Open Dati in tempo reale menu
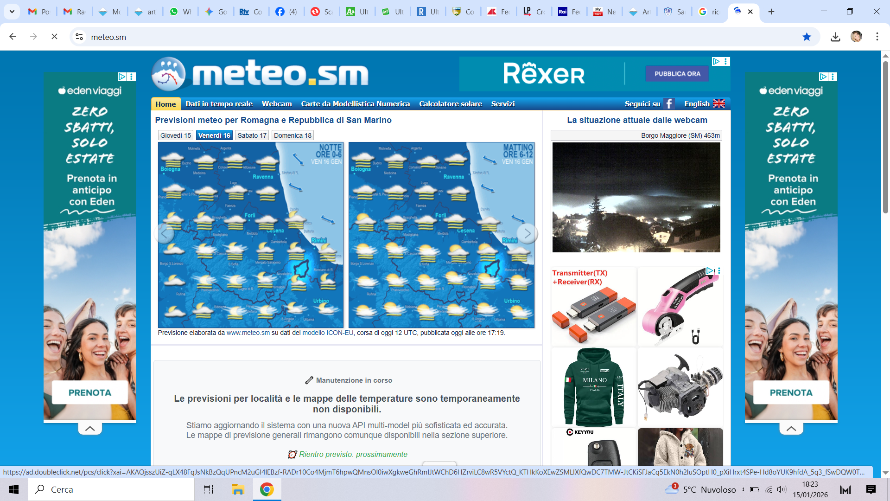This screenshot has height=501, width=890. tap(219, 104)
